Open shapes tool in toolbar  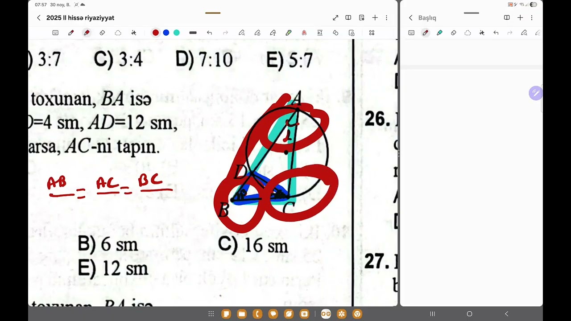tap(335, 33)
